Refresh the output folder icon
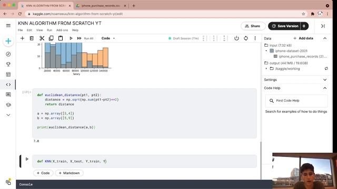Viewport: 337px width, 189px height. (x=326, y=69)
